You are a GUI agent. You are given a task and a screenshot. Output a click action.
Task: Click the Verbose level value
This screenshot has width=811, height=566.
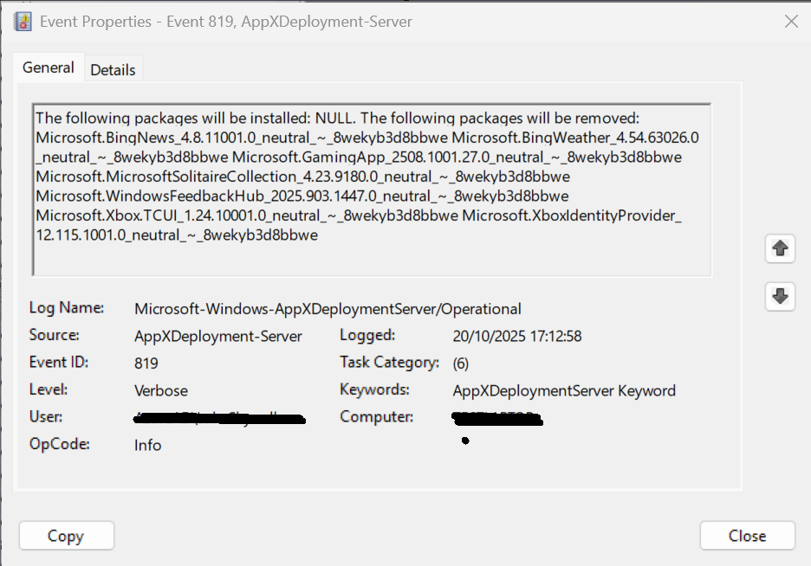160,391
